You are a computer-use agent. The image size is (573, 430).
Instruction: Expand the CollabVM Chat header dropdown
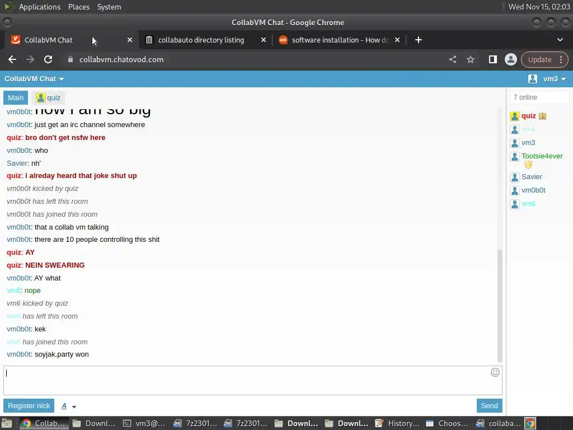(34, 79)
